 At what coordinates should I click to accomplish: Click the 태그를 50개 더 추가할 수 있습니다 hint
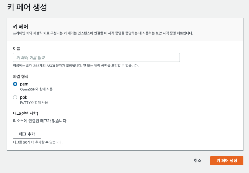38,142
